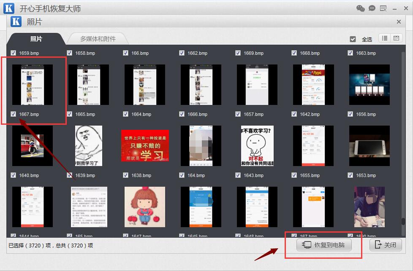Select the 1657.bmp cartoon thumbnail
The width and height of the screenshot is (413, 271).
point(257,146)
